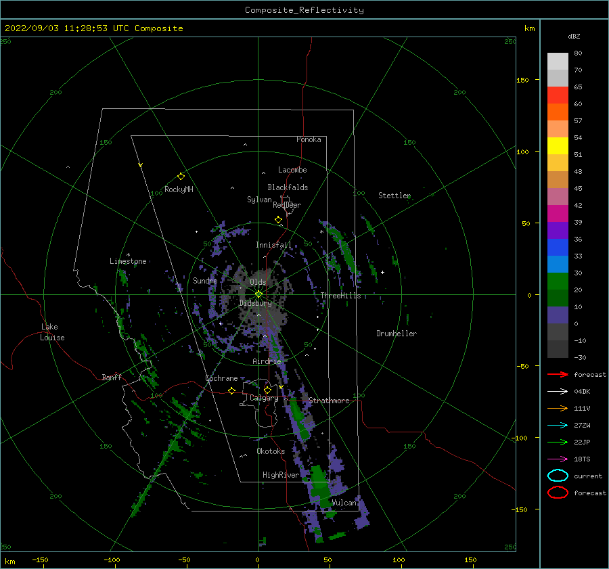The height and width of the screenshot is (569, 609).
Task: Click the cyan current ellipse in the legend
Action: tap(558, 476)
